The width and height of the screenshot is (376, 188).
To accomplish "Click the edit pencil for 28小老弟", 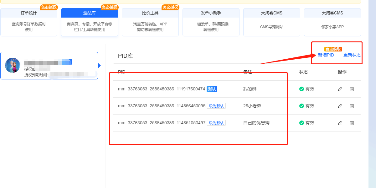I will pos(340,106).
